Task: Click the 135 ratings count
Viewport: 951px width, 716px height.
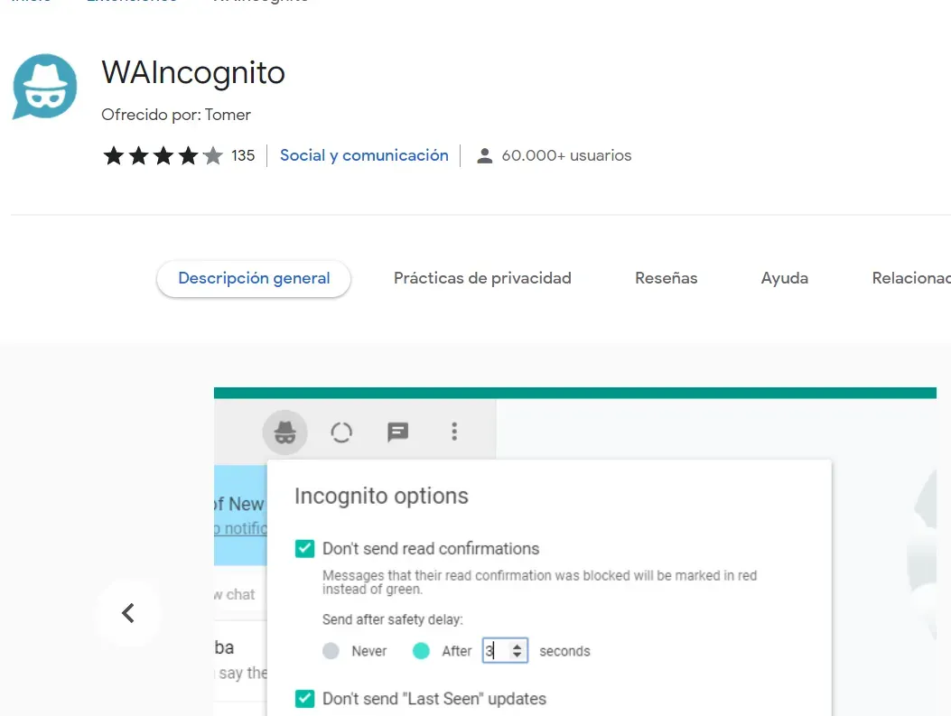Action: click(243, 155)
